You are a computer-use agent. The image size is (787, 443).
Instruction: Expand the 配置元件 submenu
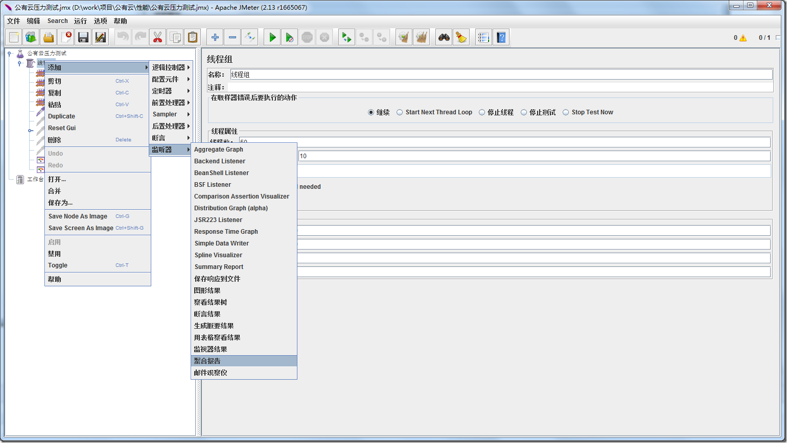pyautogui.click(x=171, y=79)
